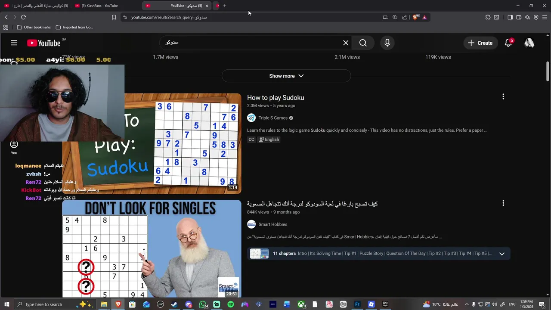Toggle Brave sidebar panel
551x310 pixels.
tap(510, 17)
